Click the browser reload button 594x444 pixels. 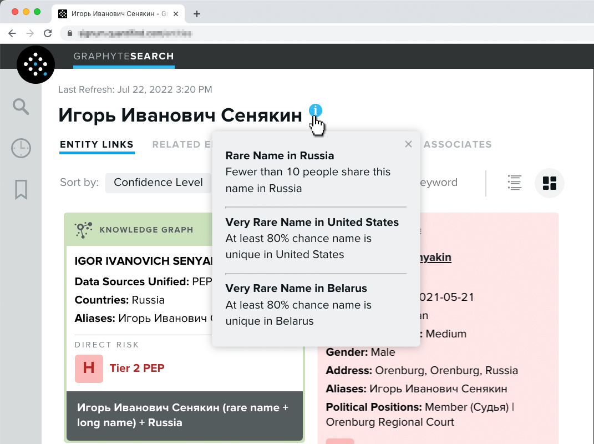48,33
